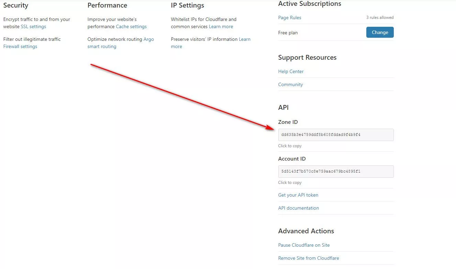Screen dimensions: 456x269
Task: Open Argo smart routing link
Action: click(x=121, y=43)
